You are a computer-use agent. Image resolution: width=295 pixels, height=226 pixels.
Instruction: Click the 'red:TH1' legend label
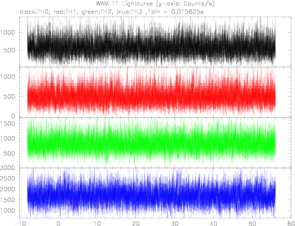66,12
